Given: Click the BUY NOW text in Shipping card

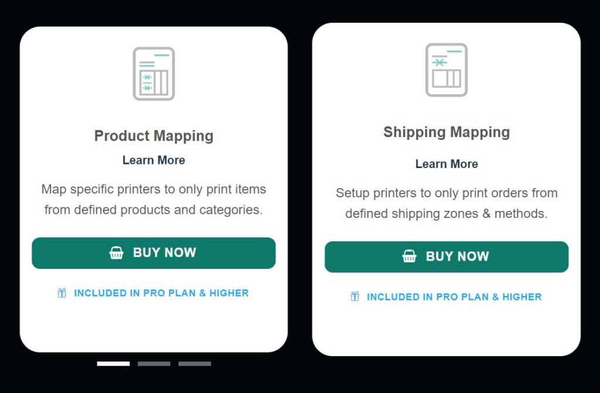Looking at the screenshot, I should (457, 257).
